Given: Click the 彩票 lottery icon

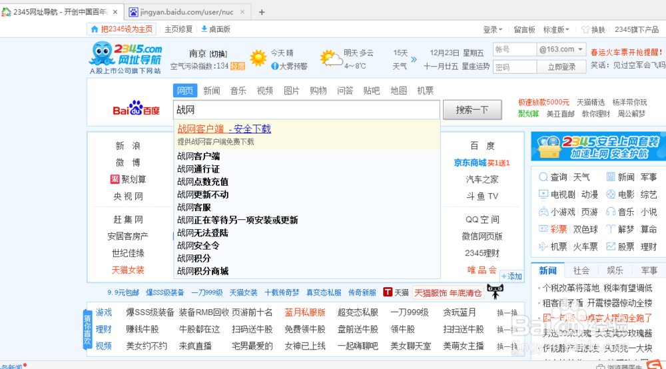Looking at the screenshot, I should point(543,229).
